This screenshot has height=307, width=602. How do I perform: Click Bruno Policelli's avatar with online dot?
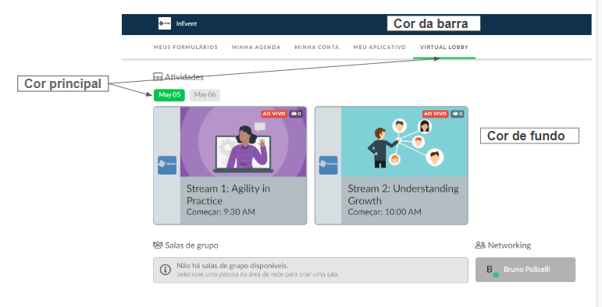(x=491, y=270)
